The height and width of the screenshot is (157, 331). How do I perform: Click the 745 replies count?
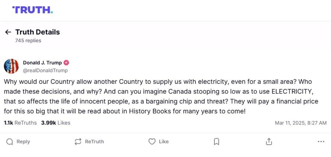click(x=28, y=41)
